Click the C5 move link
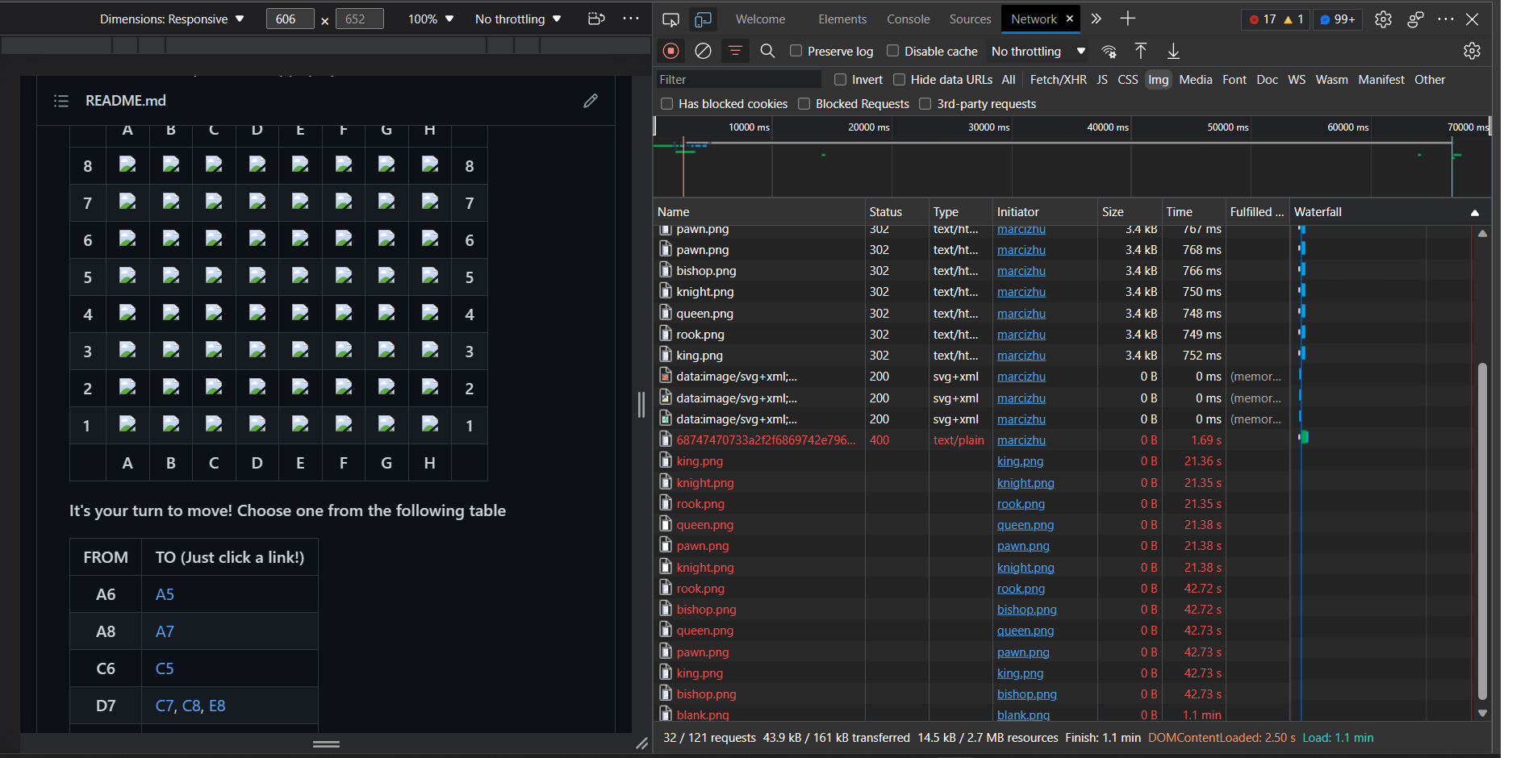The image size is (1529, 758). (x=165, y=668)
